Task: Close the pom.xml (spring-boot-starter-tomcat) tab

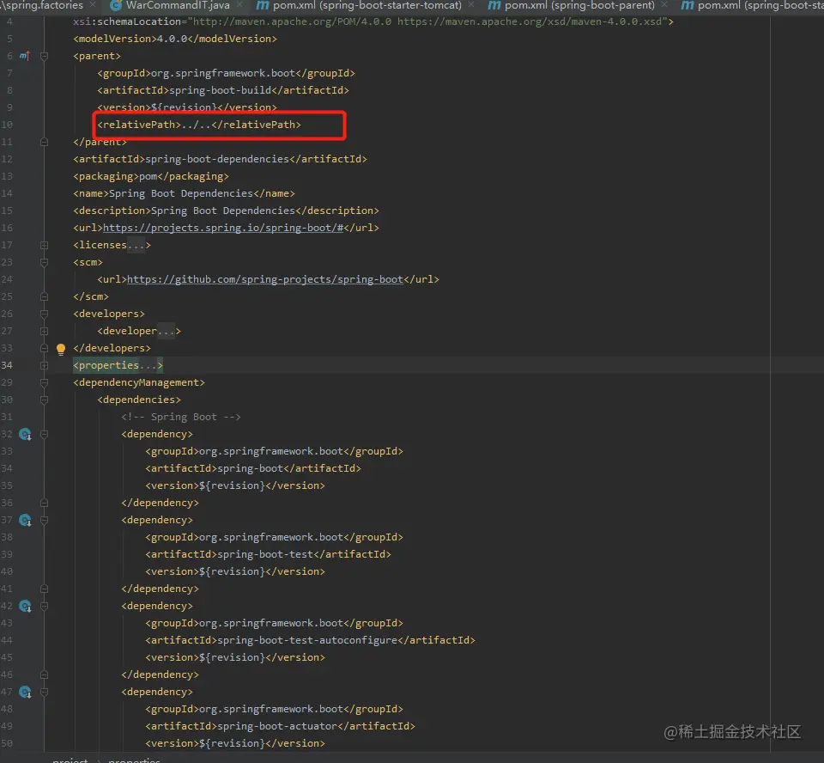Action: [471, 5]
